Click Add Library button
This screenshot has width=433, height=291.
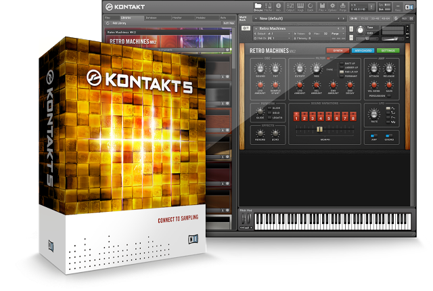[119, 23]
